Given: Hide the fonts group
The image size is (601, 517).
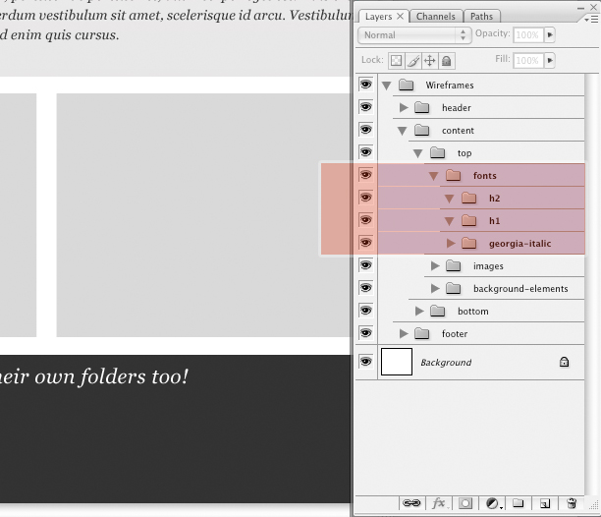Looking at the screenshot, I should click(365, 175).
